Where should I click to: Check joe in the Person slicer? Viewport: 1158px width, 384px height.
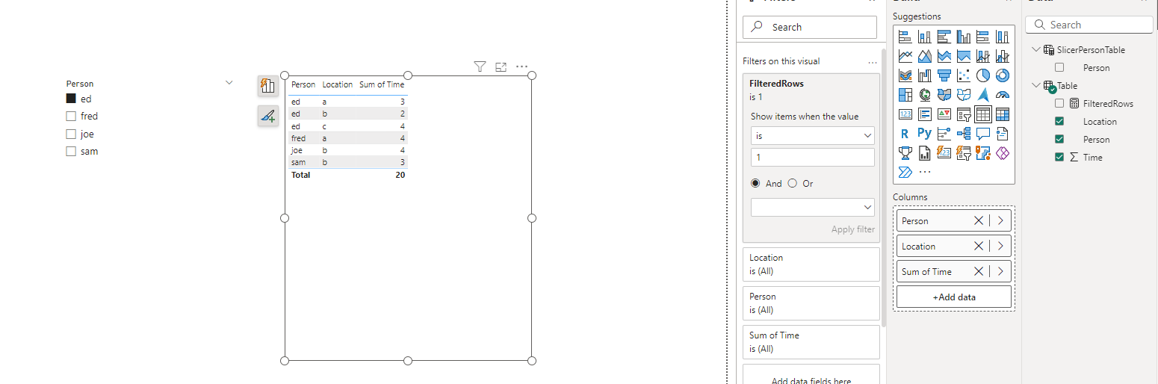pos(71,134)
